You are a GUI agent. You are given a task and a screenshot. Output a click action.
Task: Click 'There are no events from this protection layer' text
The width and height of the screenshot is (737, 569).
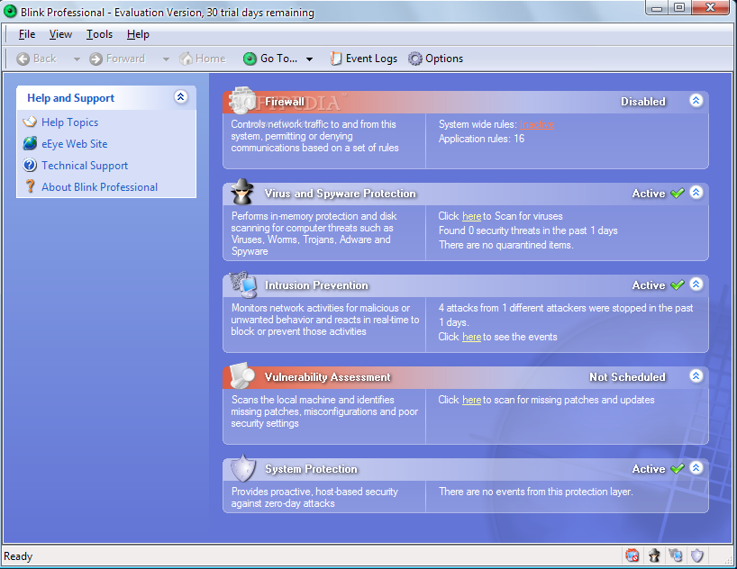[536, 492]
